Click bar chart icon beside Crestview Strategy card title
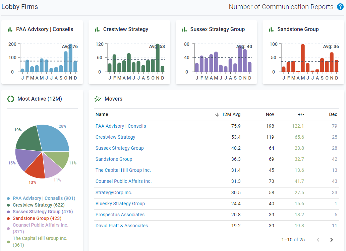The image size is (346, 251). 97,29
